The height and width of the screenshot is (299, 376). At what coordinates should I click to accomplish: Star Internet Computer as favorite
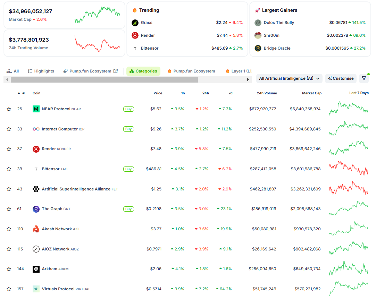coord(9,129)
